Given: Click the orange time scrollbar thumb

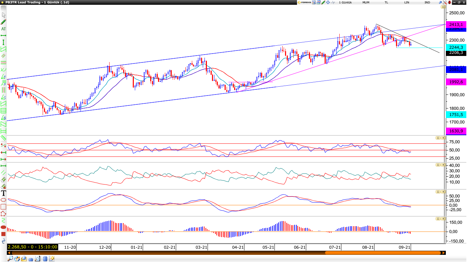Looking at the screenshot, I should coord(383,253).
